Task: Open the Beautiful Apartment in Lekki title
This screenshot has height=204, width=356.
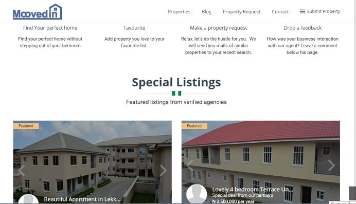Action: click(x=82, y=199)
